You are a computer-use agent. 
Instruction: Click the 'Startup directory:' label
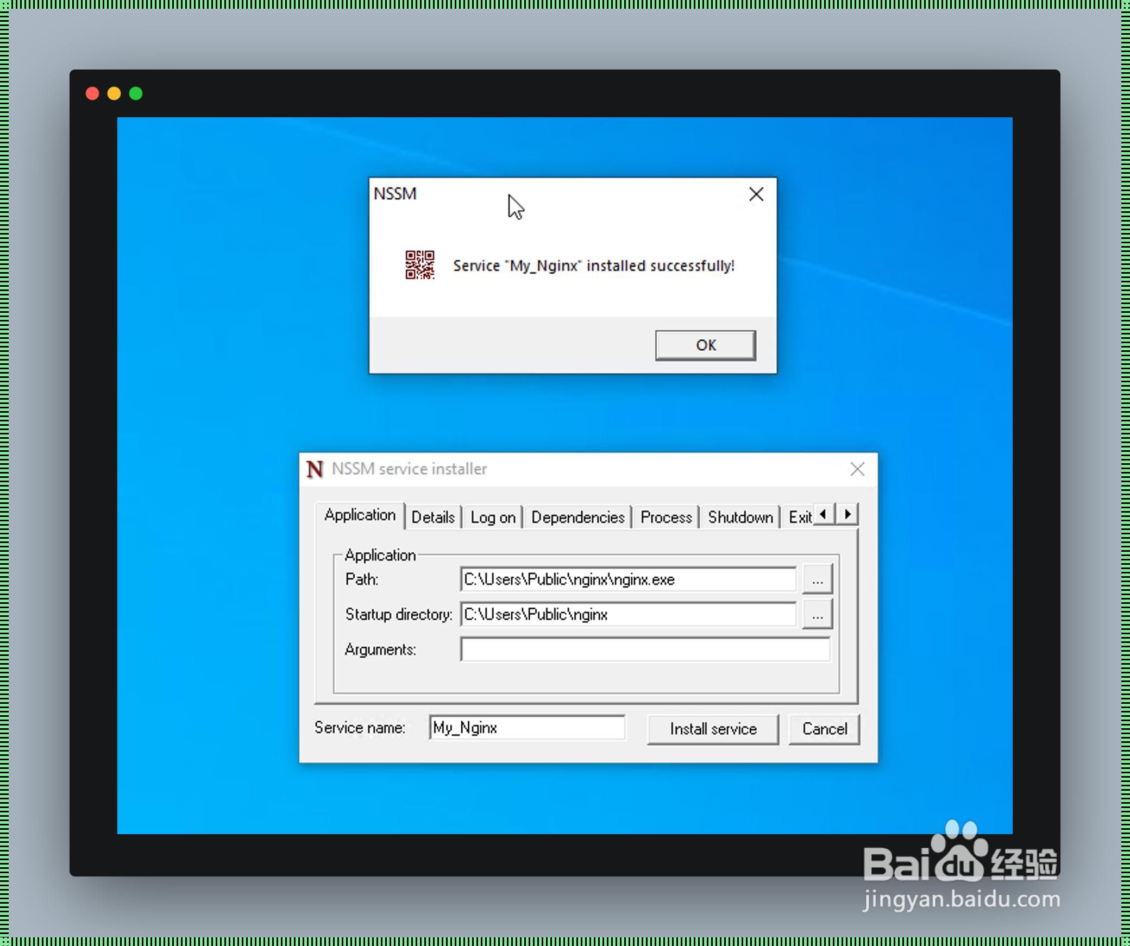point(399,614)
